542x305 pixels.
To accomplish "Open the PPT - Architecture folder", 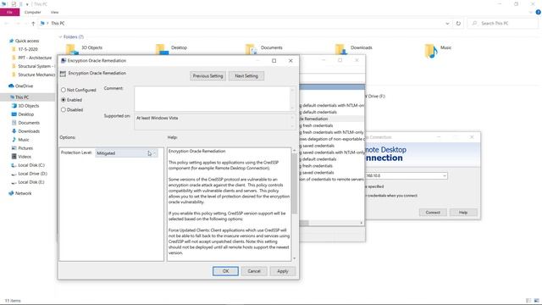I will tap(35, 58).
